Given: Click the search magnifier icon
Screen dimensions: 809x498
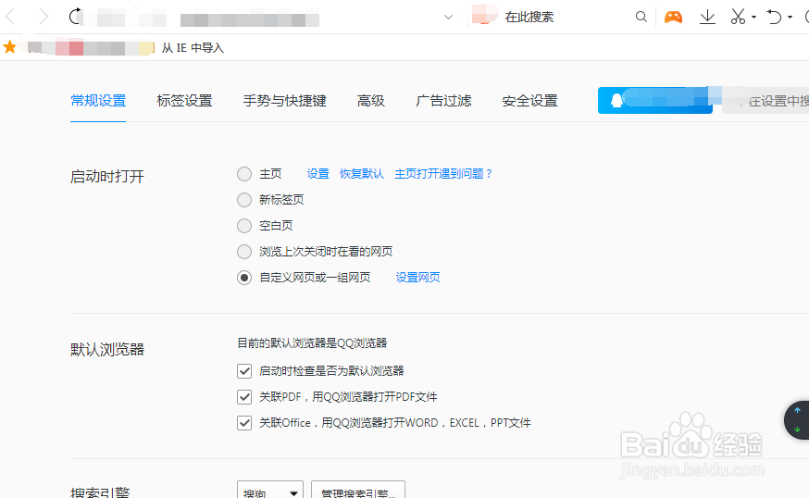Looking at the screenshot, I should 641,17.
